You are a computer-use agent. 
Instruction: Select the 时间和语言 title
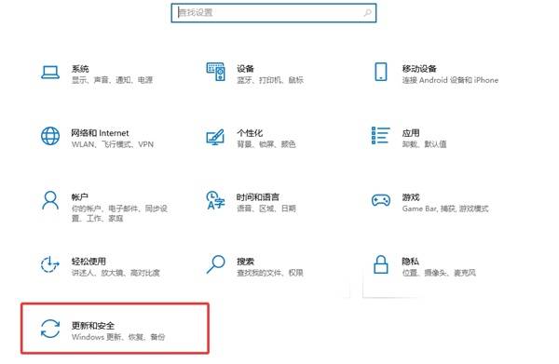click(x=258, y=197)
